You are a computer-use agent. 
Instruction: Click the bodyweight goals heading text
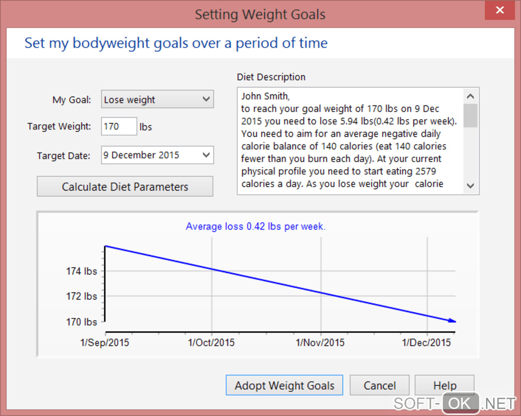(x=176, y=43)
